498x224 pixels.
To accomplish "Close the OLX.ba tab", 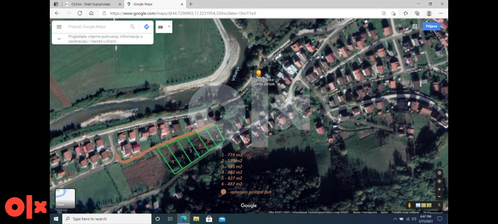I will click(120, 4).
